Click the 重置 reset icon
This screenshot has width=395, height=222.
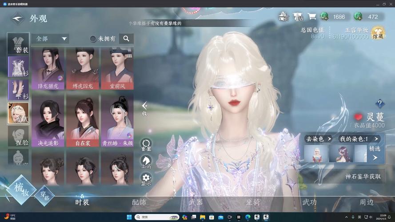pyautogui.click(x=146, y=145)
